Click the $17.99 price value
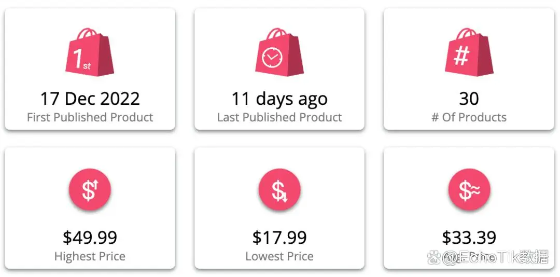 [279, 238]
